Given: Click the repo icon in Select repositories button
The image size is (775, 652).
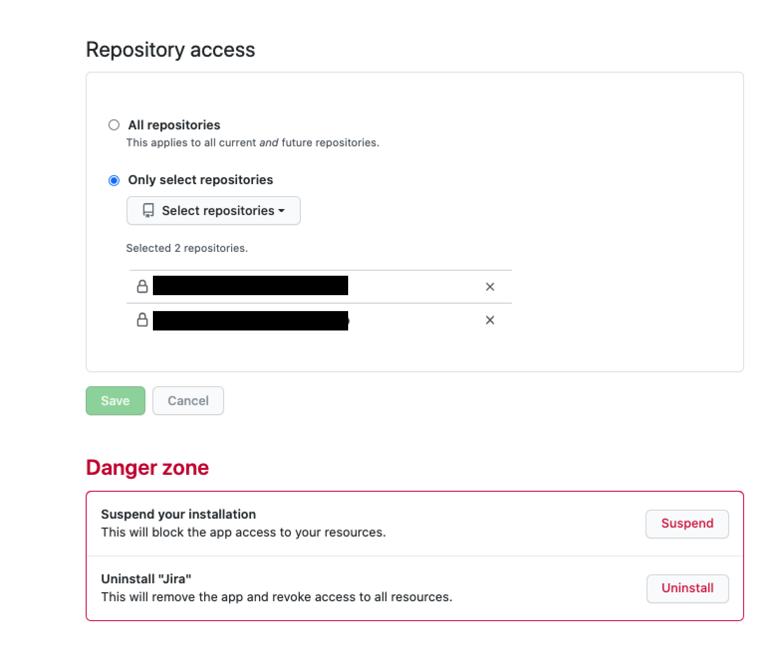Looking at the screenshot, I should click(148, 211).
